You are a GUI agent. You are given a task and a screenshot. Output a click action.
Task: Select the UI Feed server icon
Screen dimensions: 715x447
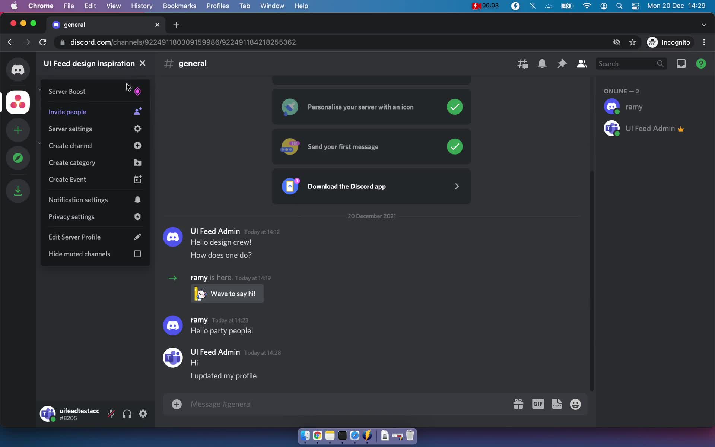18,102
